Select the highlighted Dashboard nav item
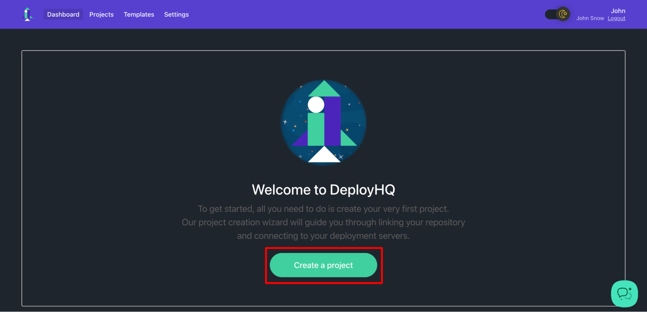This screenshot has height=312, width=647. point(63,14)
